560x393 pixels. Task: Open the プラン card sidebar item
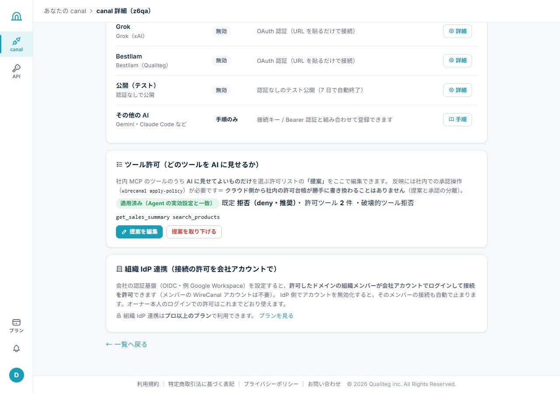tap(17, 326)
